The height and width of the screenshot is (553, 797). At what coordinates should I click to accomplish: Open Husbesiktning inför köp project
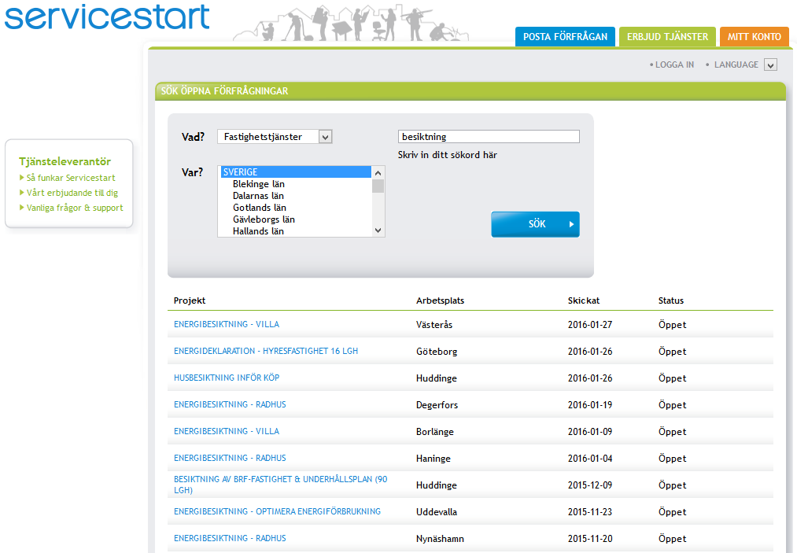pos(227,378)
